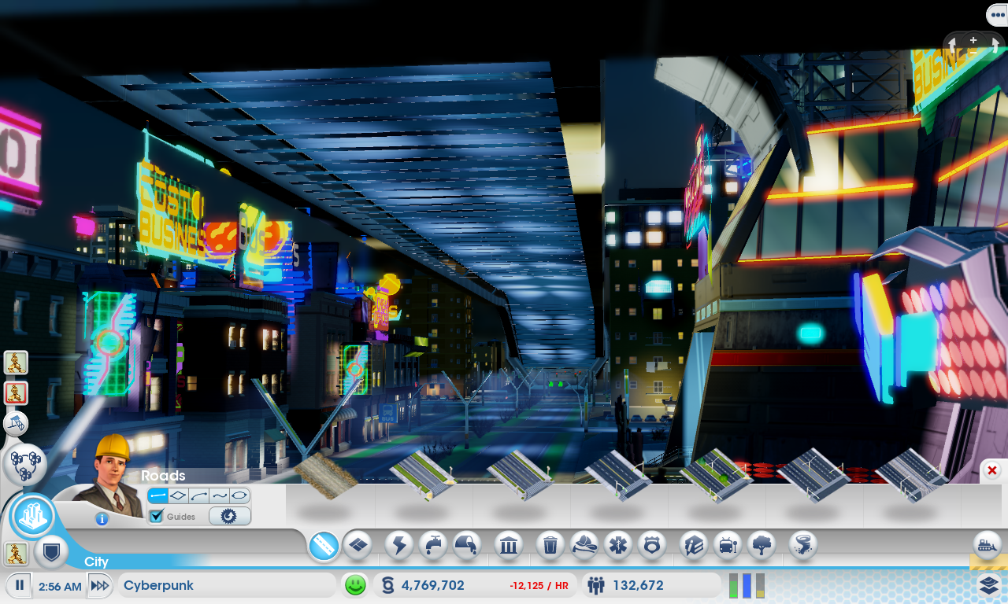This screenshot has width=1008, height=604.
Task: Click the Roads panel title
Action: [163, 476]
